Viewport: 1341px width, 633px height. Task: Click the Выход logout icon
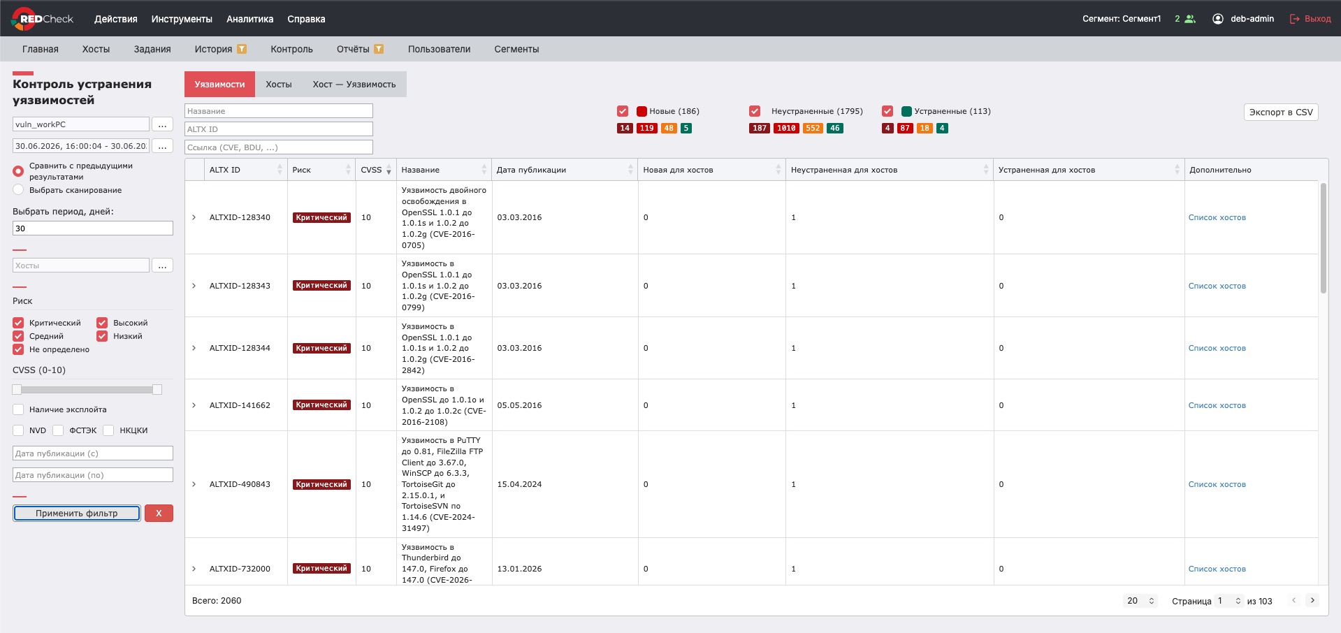pyautogui.click(x=1295, y=19)
